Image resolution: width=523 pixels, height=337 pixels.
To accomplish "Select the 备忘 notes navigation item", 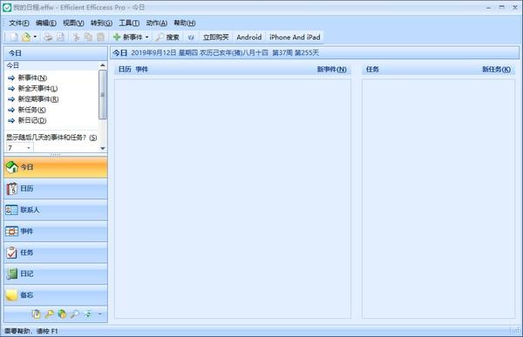I will (x=56, y=295).
